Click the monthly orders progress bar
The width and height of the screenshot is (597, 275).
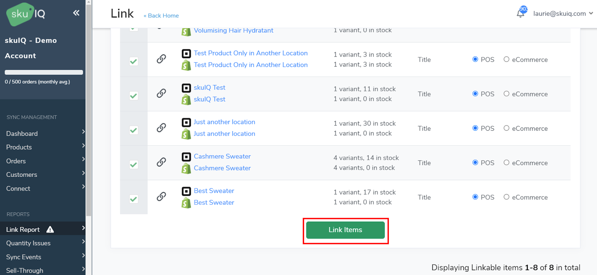click(44, 72)
